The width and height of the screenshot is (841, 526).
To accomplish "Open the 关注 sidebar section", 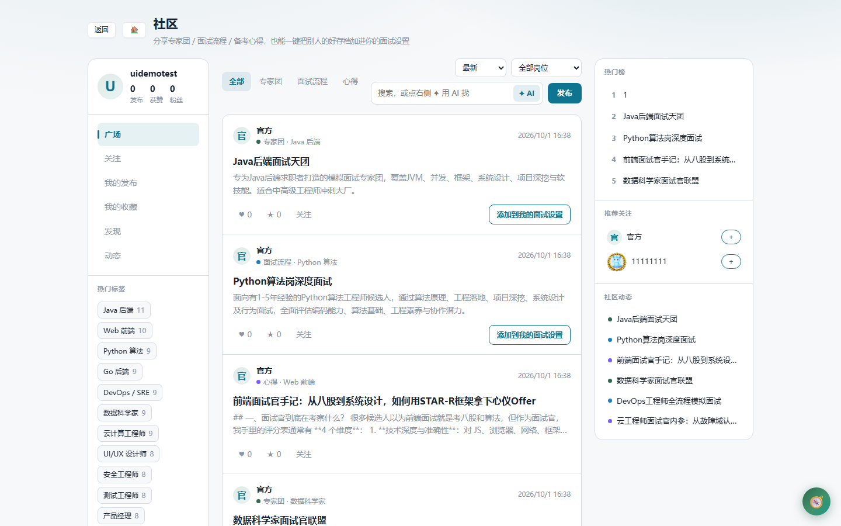I will tap(148, 158).
